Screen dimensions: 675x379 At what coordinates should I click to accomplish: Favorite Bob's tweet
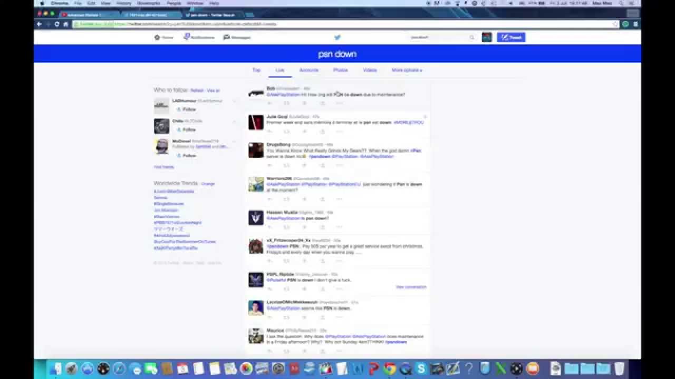pos(304,103)
